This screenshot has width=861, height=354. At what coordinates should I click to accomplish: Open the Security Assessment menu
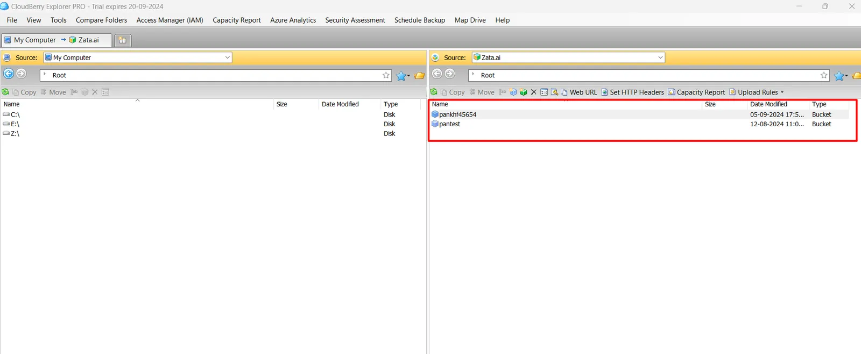coord(355,20)
